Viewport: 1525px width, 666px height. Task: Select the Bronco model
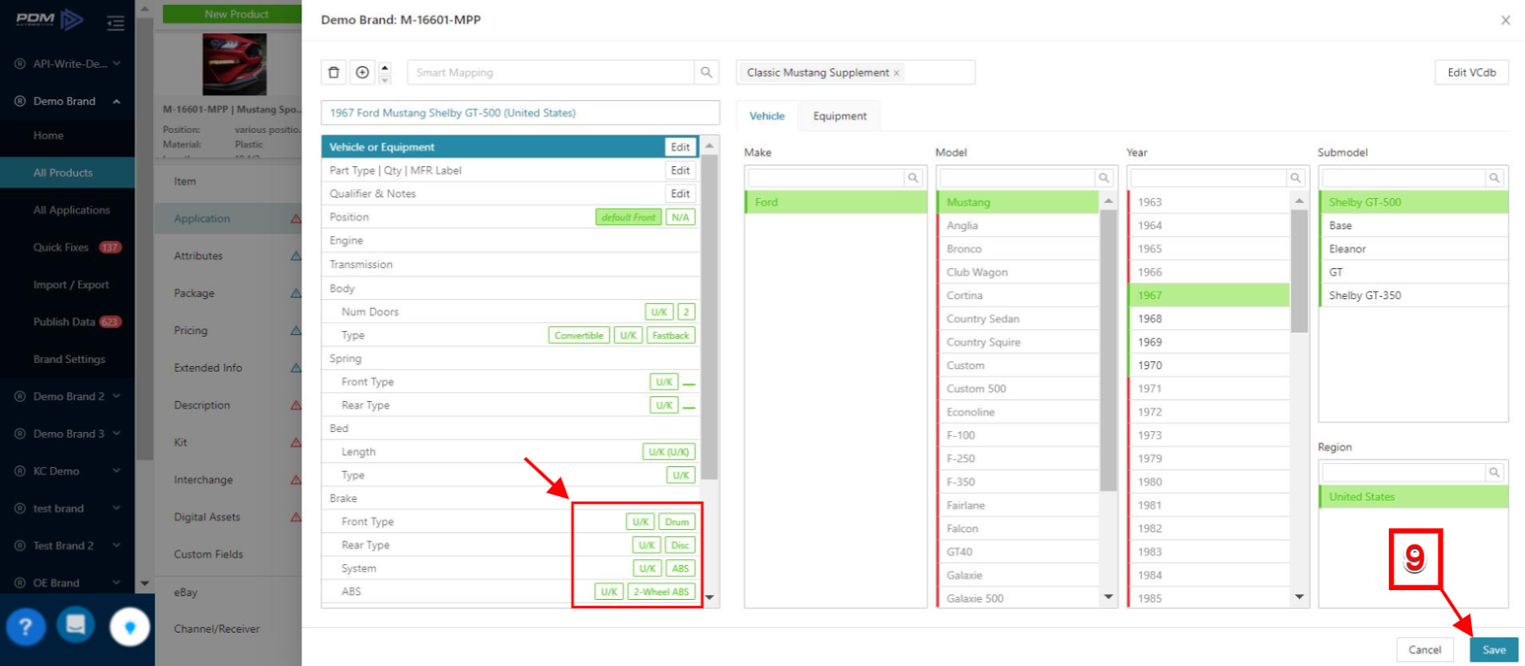click(1017, 249)
